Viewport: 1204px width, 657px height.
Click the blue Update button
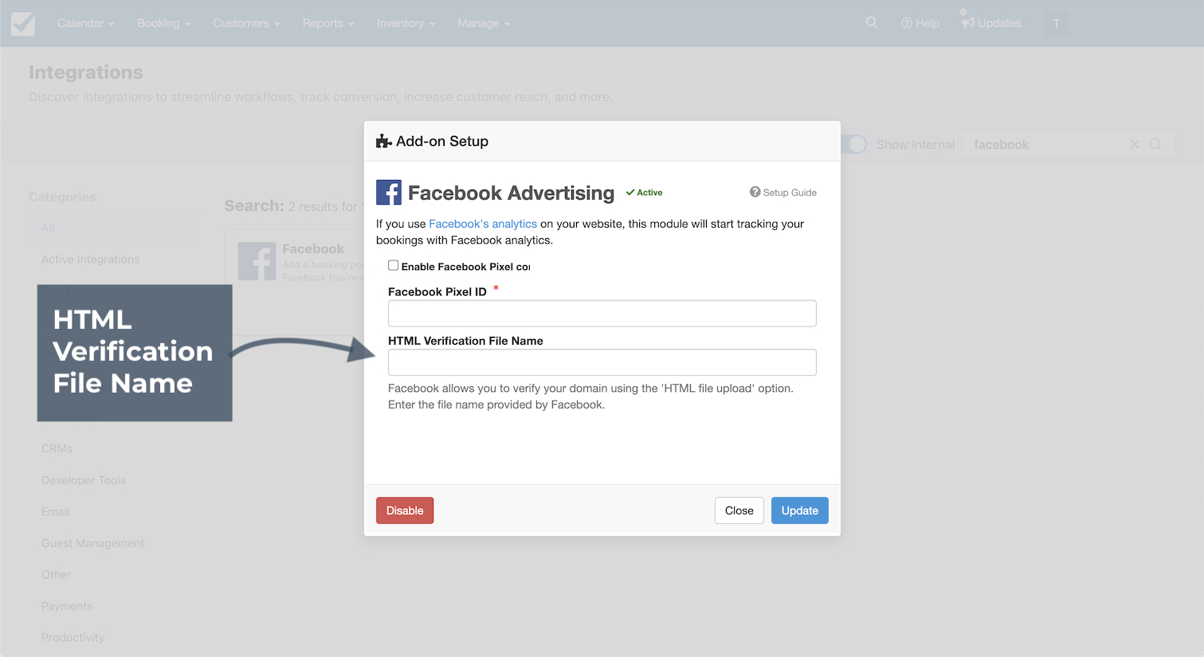[800, 510]
